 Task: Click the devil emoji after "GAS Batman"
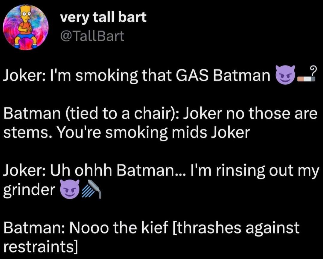pyautogui.click(x=285, y=75)
